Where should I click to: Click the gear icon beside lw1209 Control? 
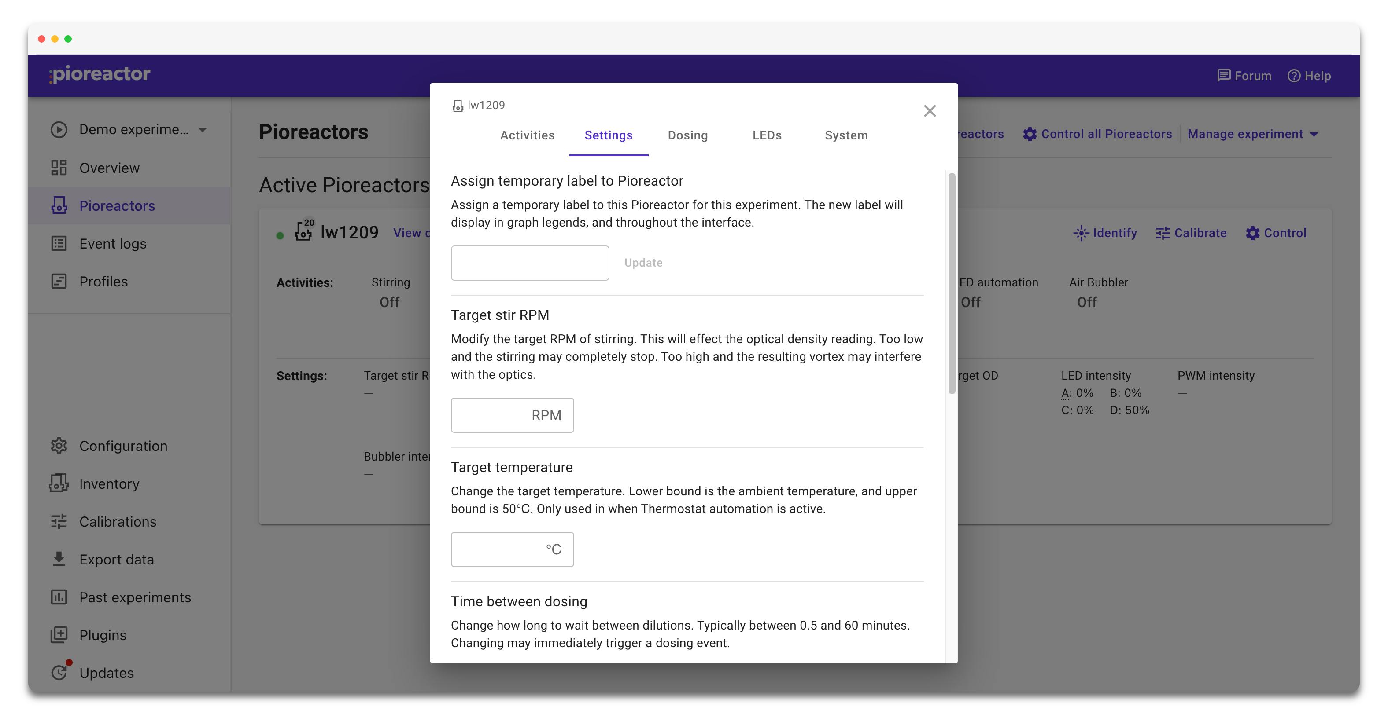pyautogui.click(x=1253, y=233)
